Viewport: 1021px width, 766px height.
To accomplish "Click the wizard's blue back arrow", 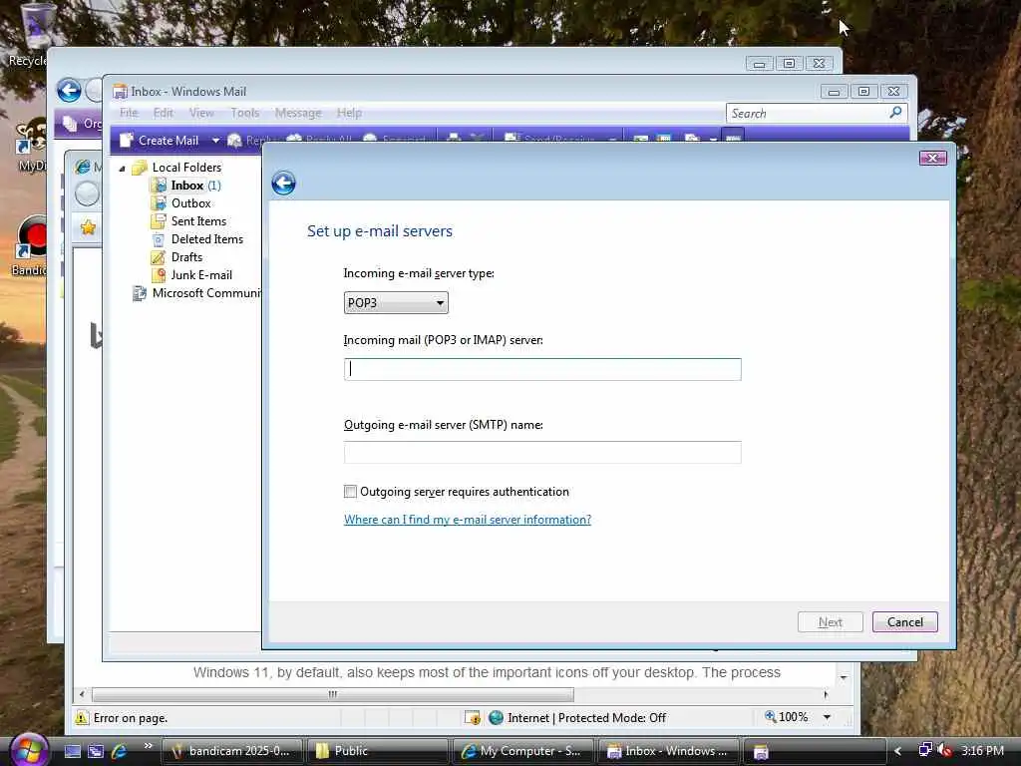I will (283, 184).
